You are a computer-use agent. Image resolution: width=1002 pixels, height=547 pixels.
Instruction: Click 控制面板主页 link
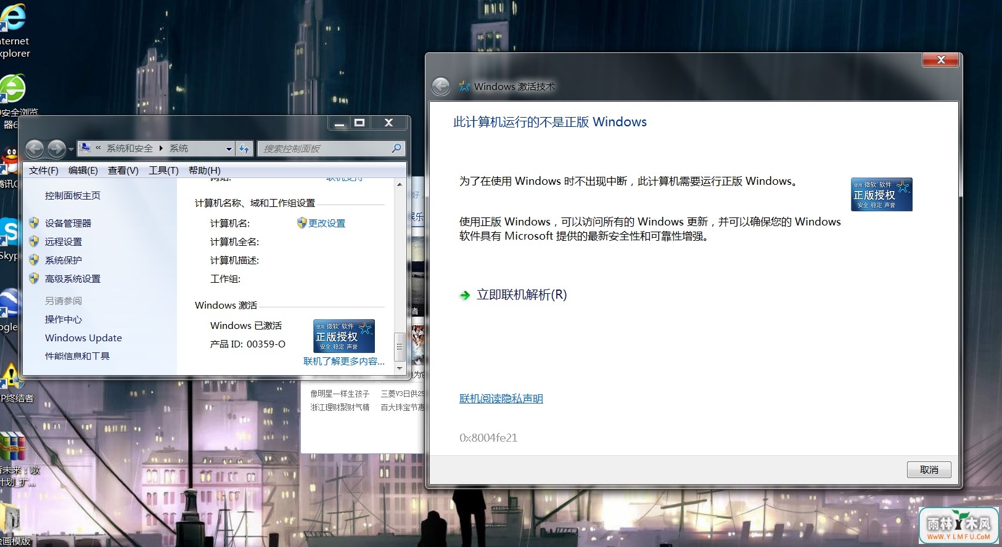pyautogui.click(x=72, y=195)
